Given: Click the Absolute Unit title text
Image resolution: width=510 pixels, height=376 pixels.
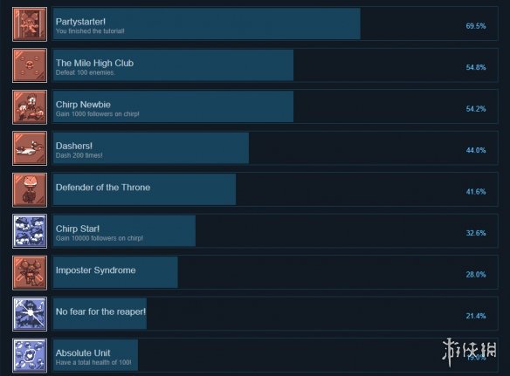Looking at the screenshot, I should click(x=83, y=353).
